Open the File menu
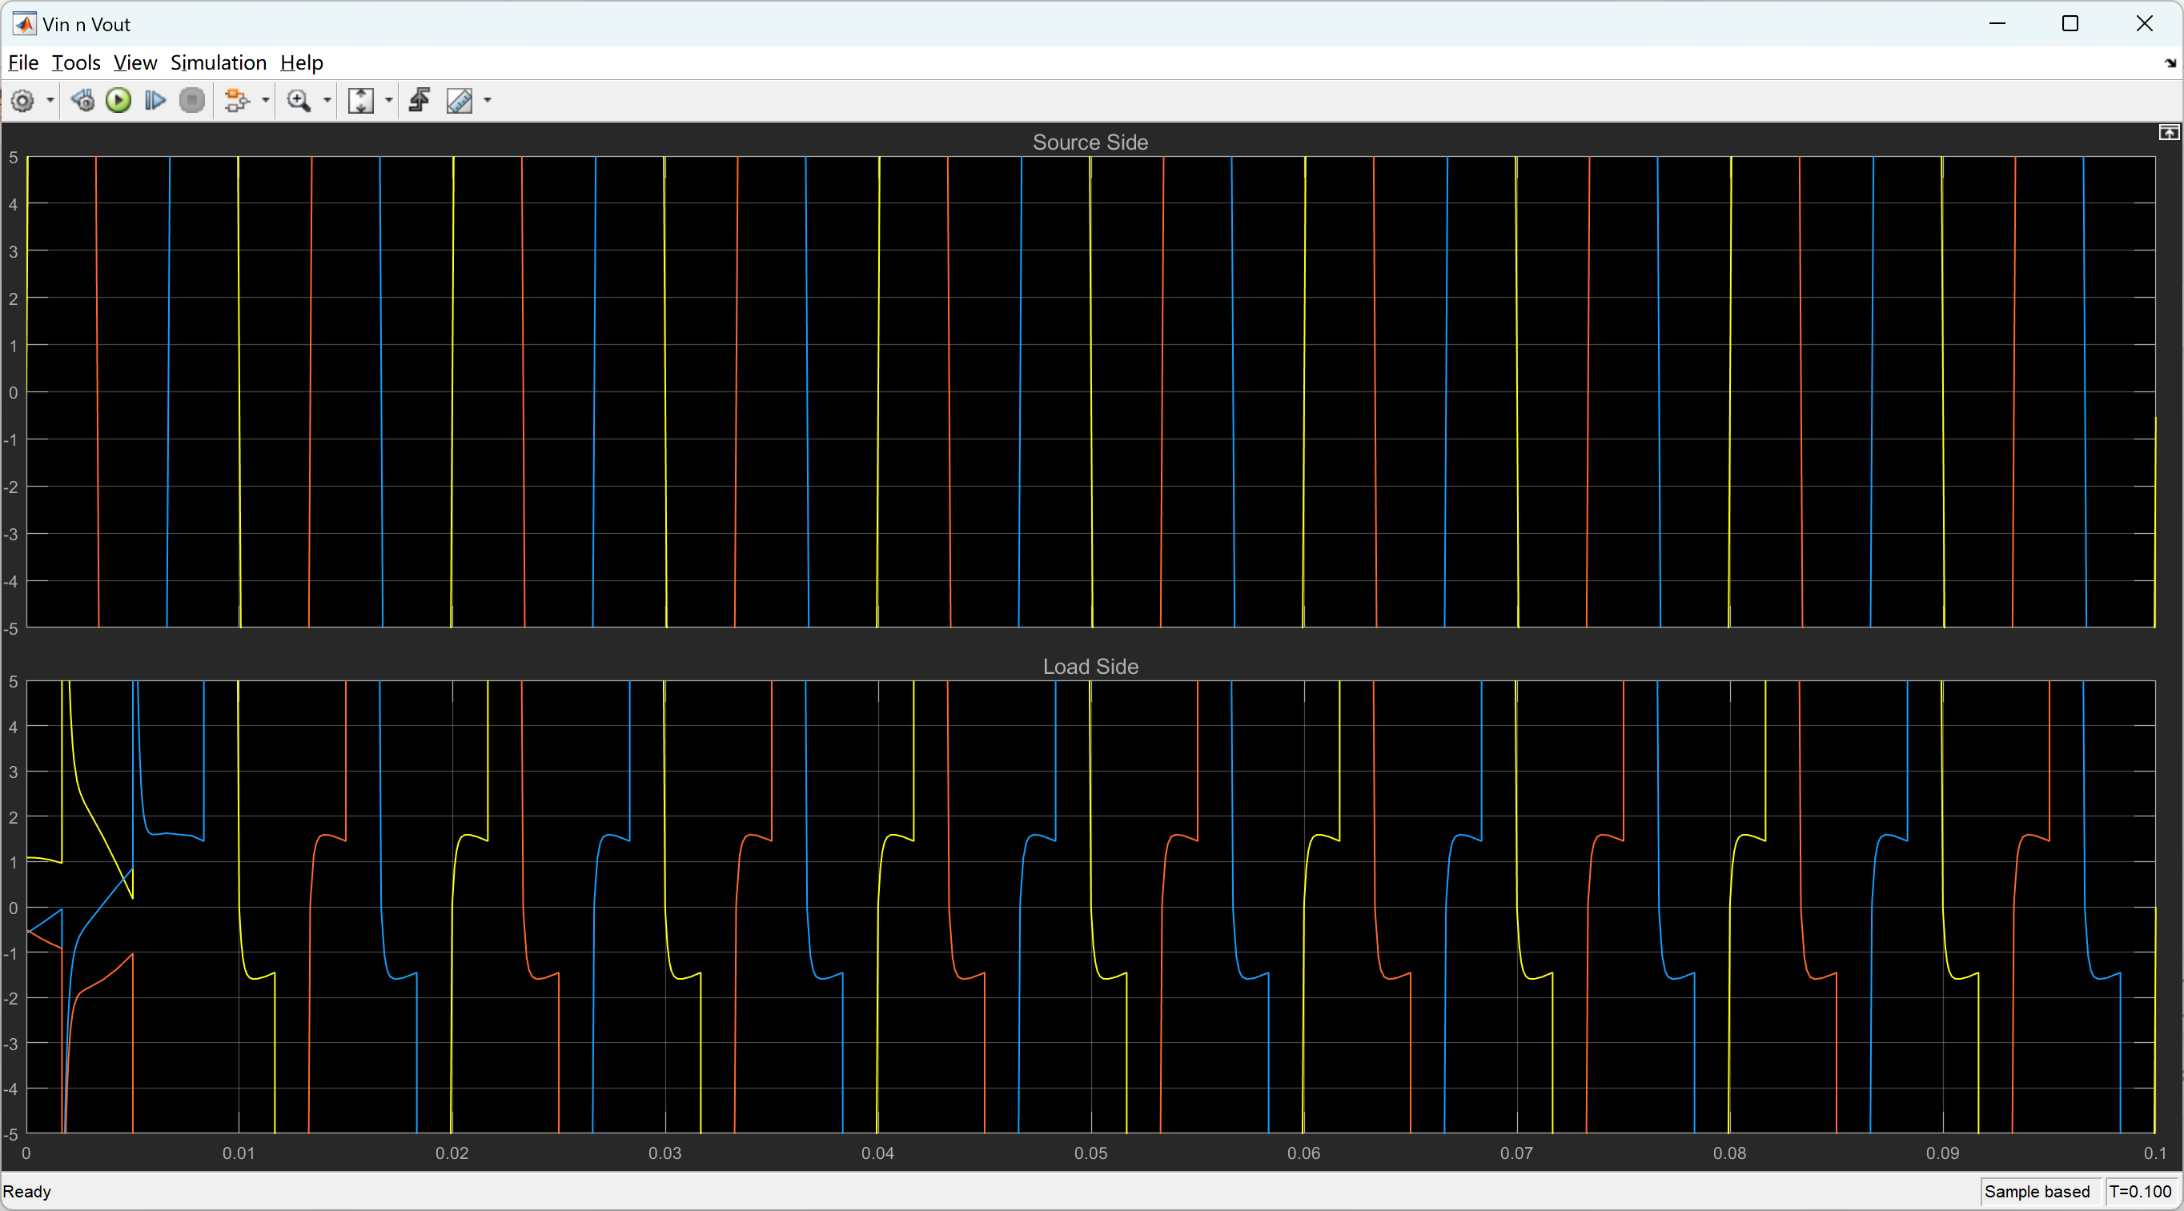 click(x=23, y=62)
